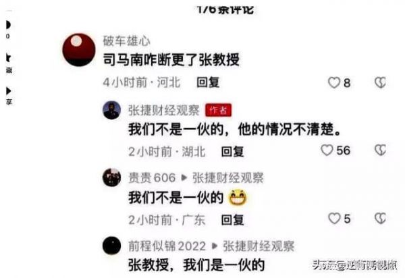The height and width of the screenshot is (278, 405).
Task: Like 破车雄心's comment with the heart icon
Action: [333, 83]
